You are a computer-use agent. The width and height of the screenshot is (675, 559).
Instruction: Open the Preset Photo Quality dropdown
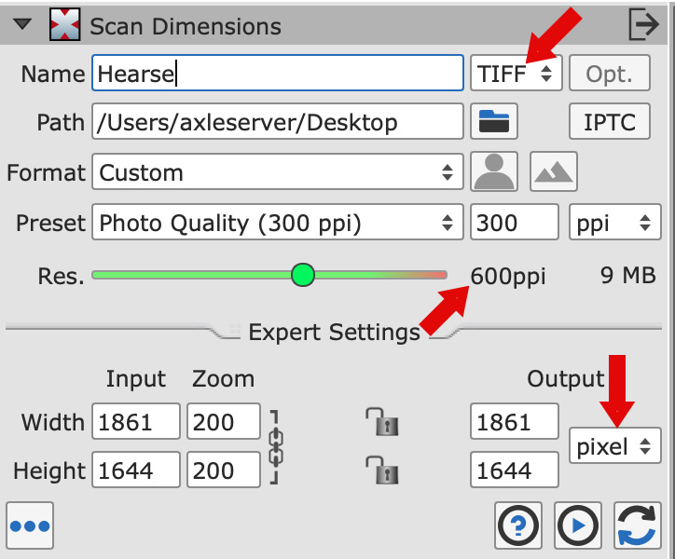278,224
